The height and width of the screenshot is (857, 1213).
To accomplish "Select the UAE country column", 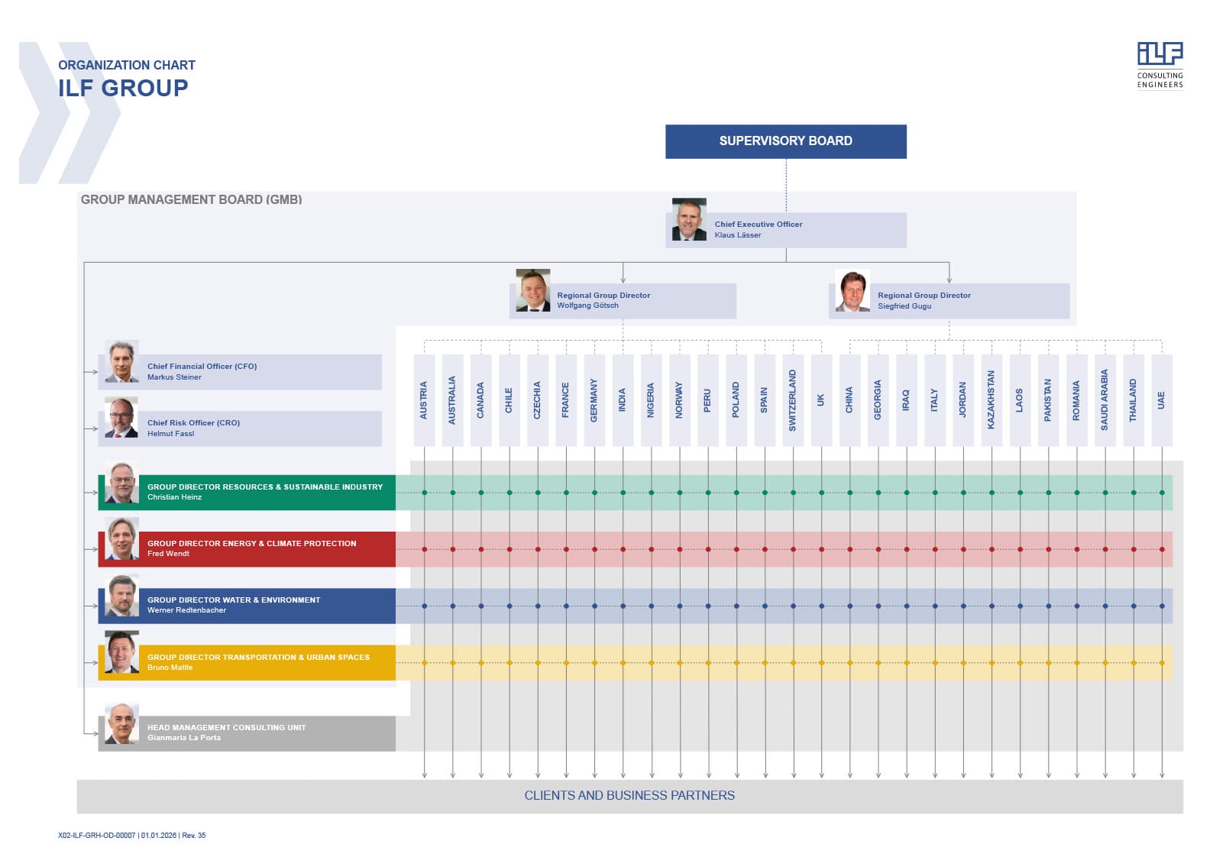I will tap(1162, 400).
